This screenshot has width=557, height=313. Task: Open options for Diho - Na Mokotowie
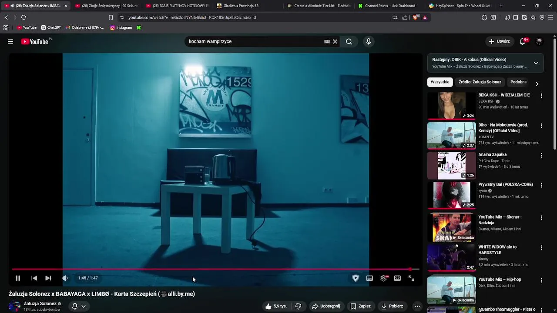(541, 126)
